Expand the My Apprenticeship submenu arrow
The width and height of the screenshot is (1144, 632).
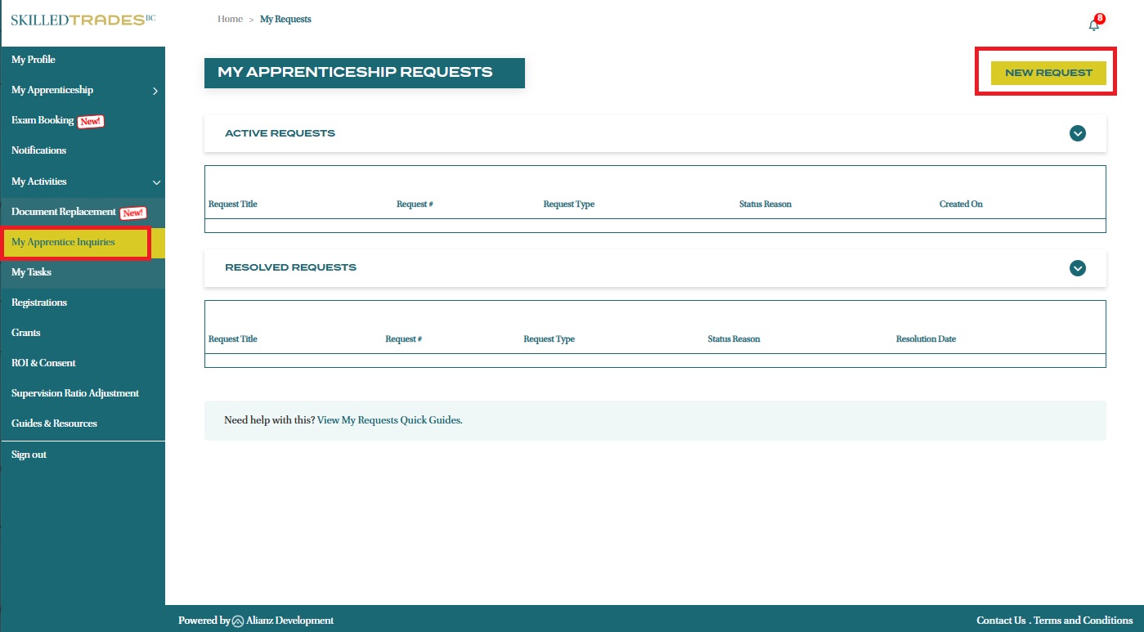click(155, 91)
